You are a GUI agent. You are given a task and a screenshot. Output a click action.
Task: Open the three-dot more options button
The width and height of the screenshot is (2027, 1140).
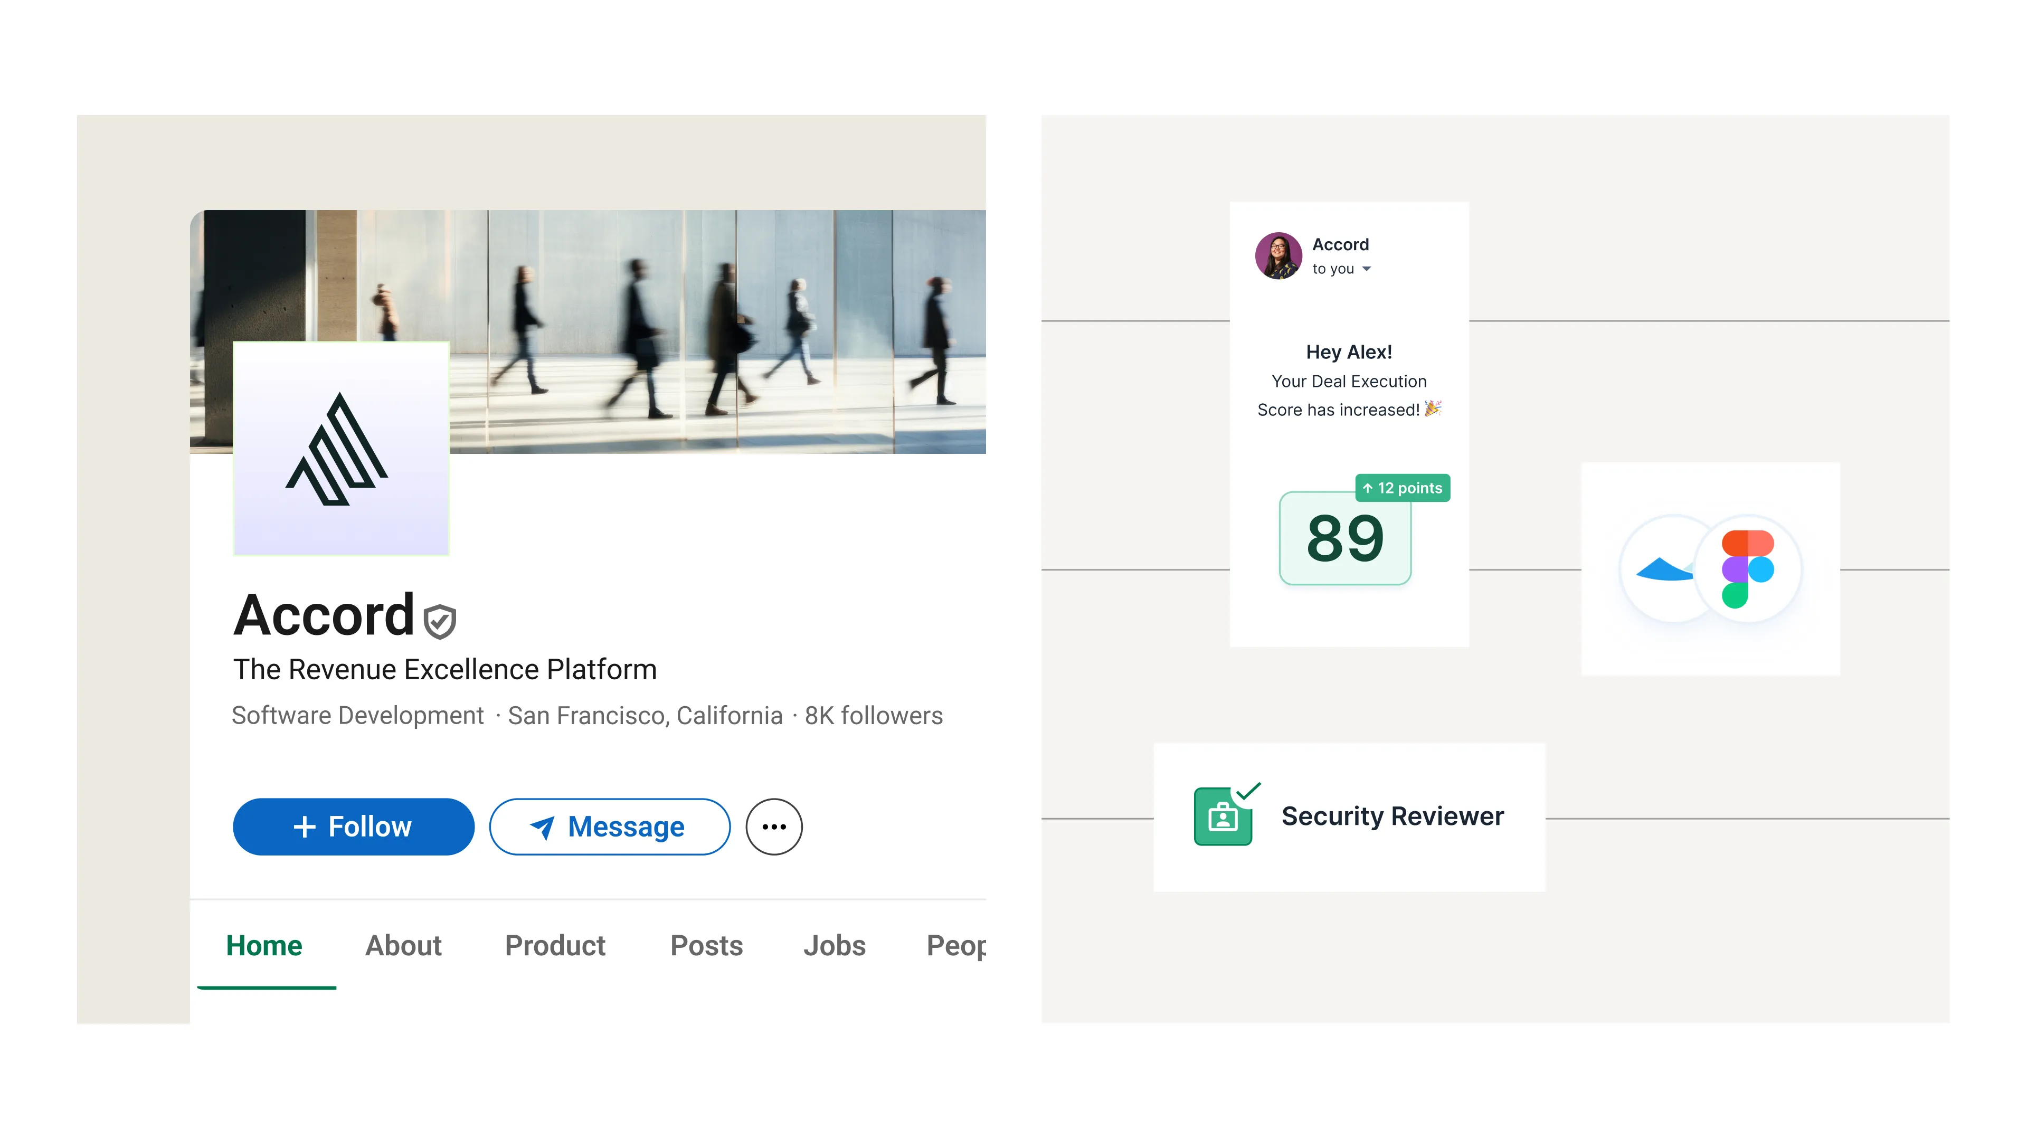coord(773,826)
